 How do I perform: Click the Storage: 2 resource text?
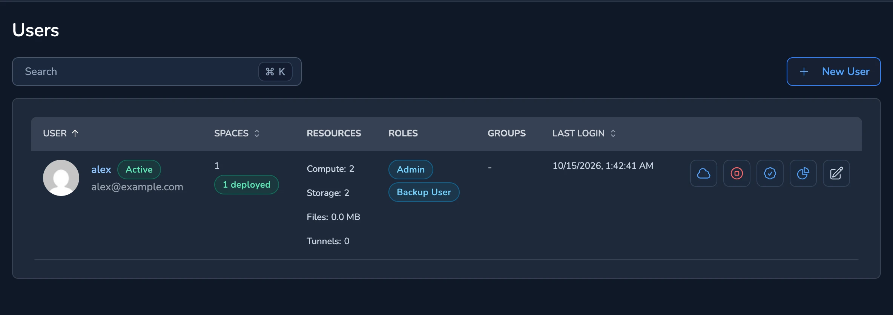coord(328,193)
